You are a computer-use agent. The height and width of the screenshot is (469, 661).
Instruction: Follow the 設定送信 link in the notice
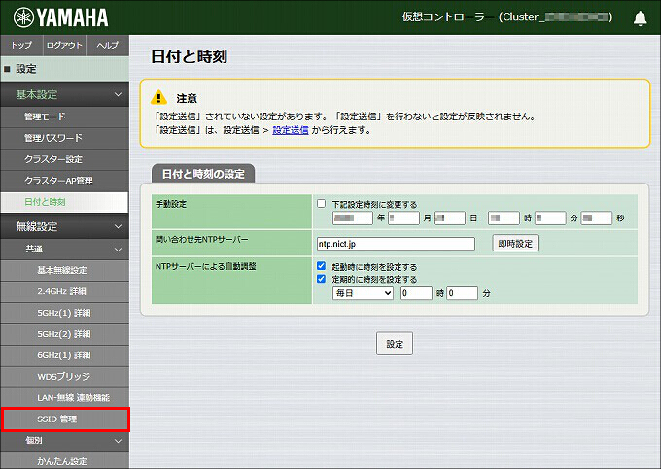pos(291,130)
